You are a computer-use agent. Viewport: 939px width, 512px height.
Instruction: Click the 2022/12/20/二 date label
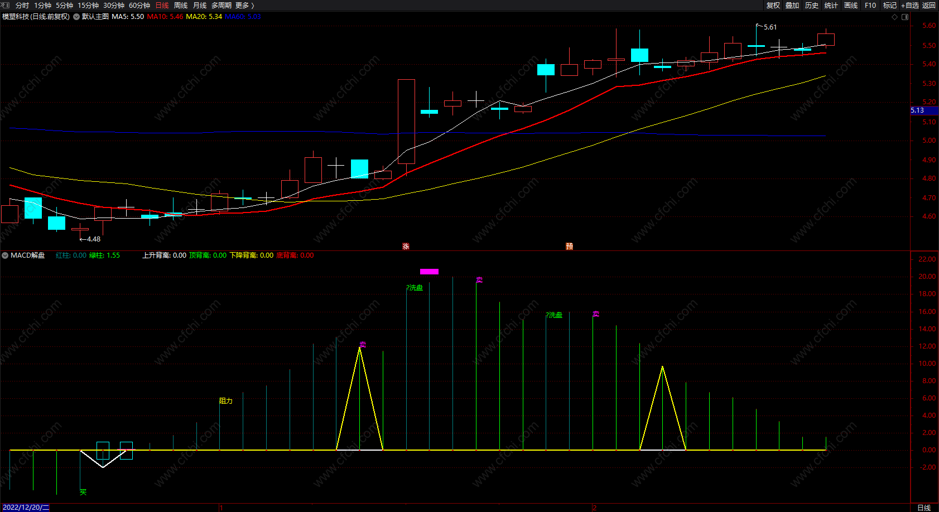(x=26, y=508)
